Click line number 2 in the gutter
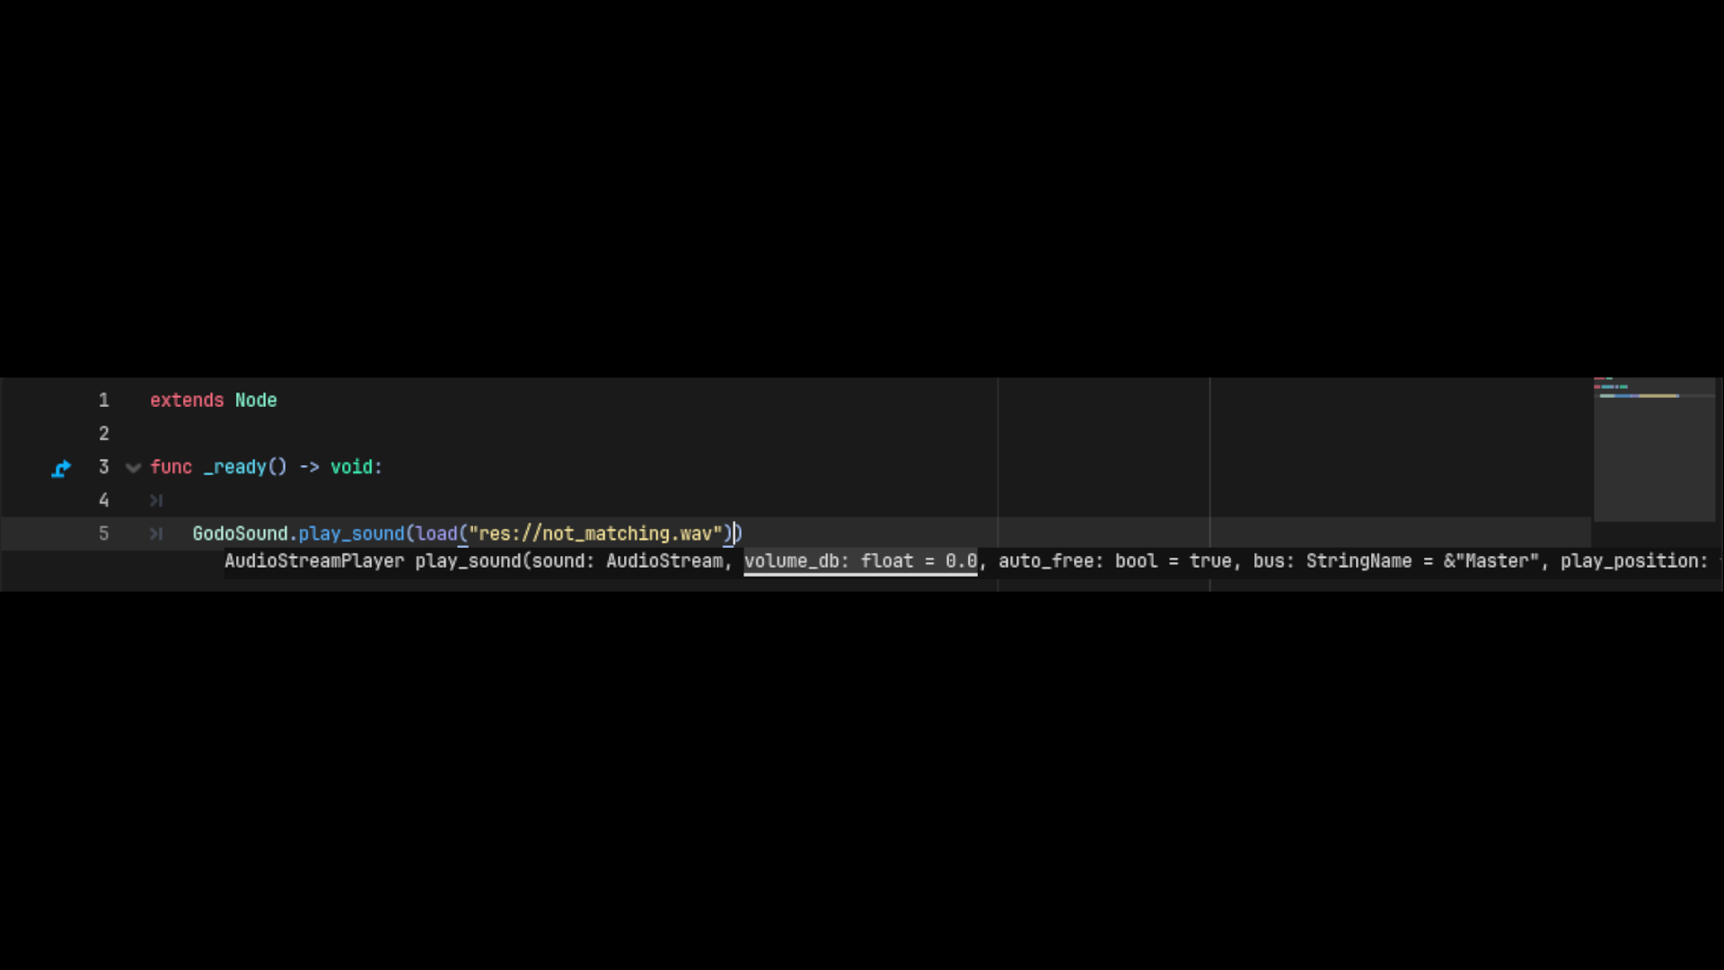The height and width of the screenshot is (970, 1724). (x=104, y=434)
